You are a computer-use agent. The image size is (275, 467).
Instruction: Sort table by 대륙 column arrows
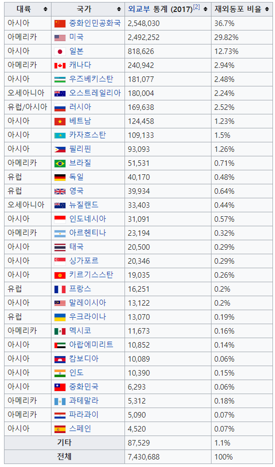click(45, 9)
